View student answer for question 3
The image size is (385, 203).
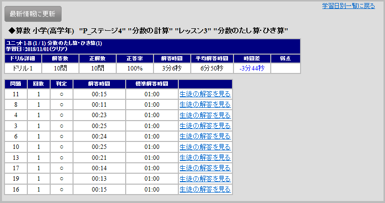click(205, 126)
